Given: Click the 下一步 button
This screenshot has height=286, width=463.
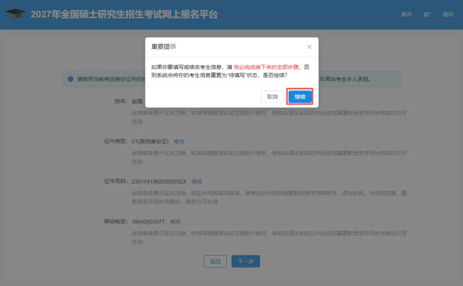Looking at the screenshot, I should pos(246,261).
